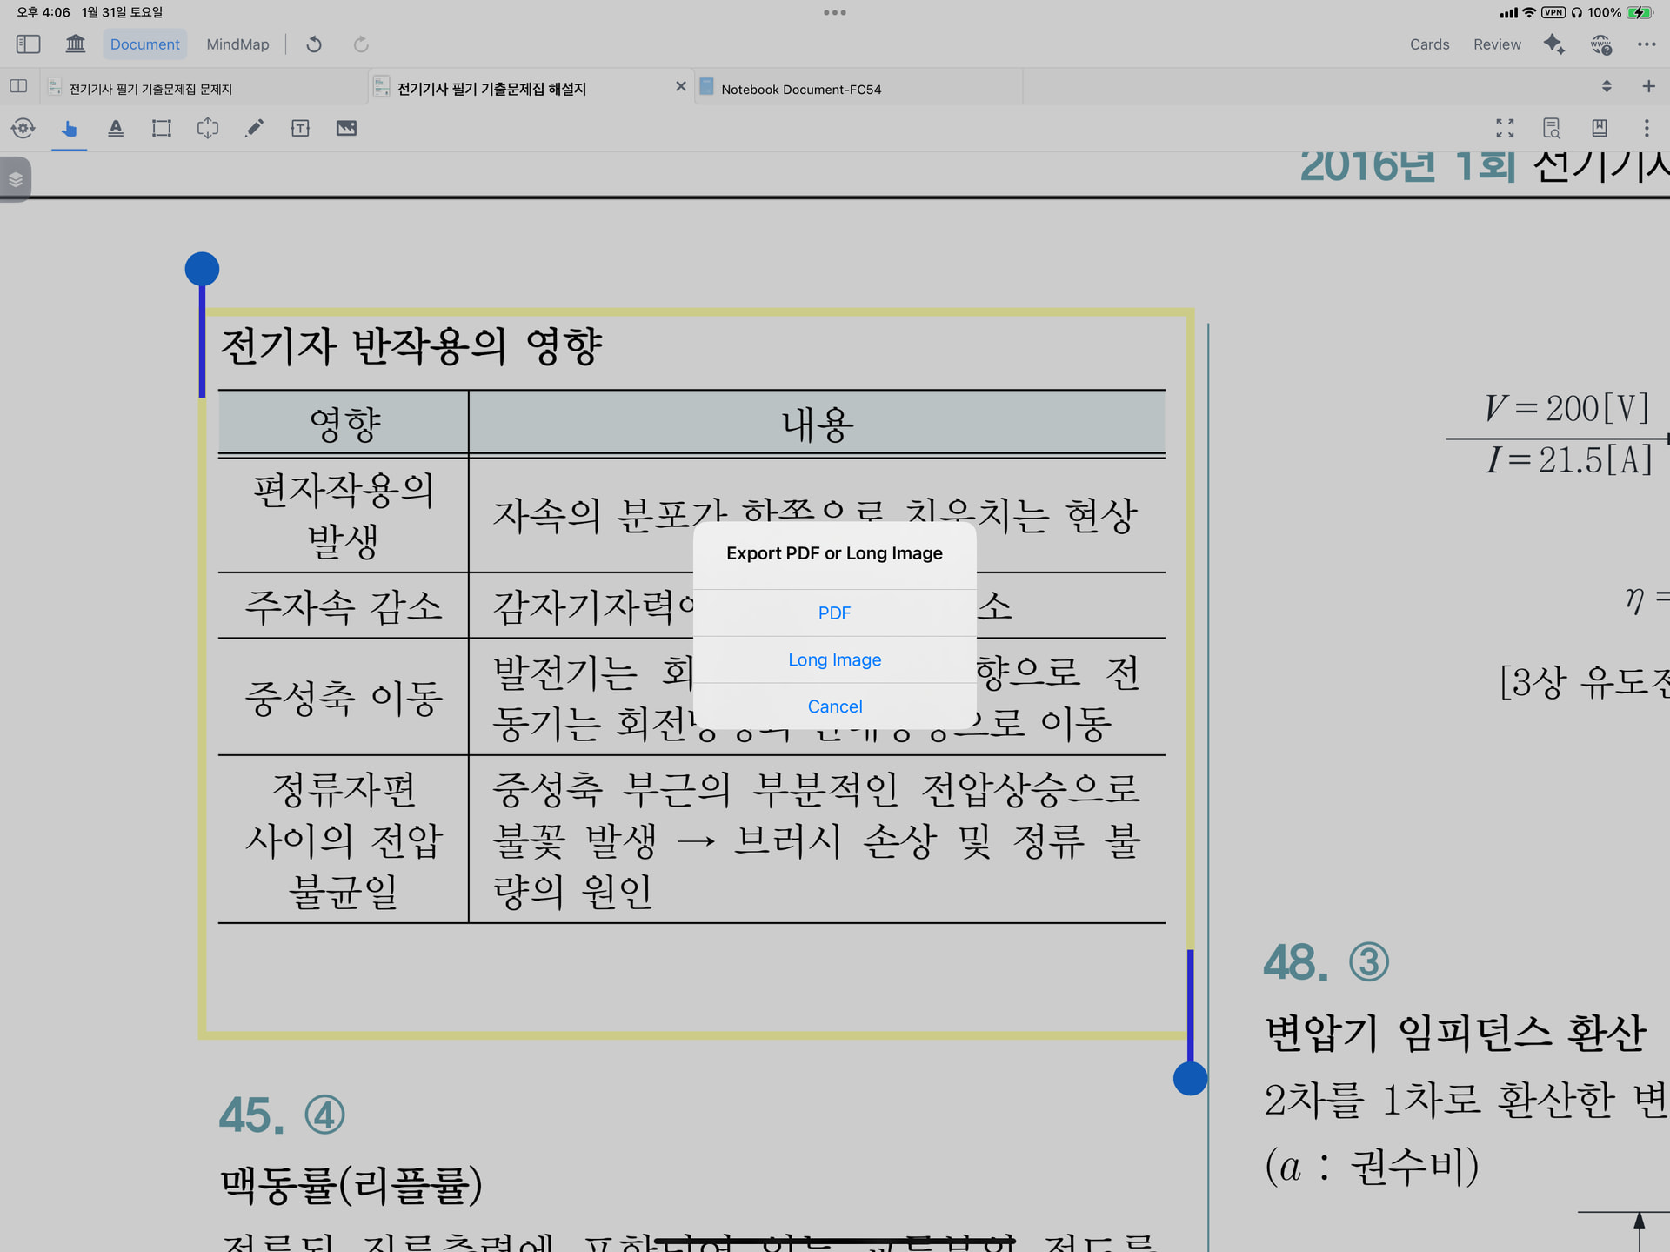Toggle split view layout
The width and height of the screenshot is (1670, 1252).
coord(18,86)
